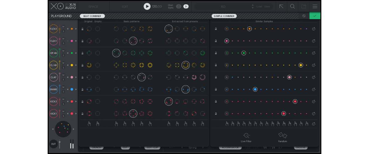This screenshot has height=154, width=369.
Task: Cancel Playground with the circle-slash icon
Action: coord(304,16)
